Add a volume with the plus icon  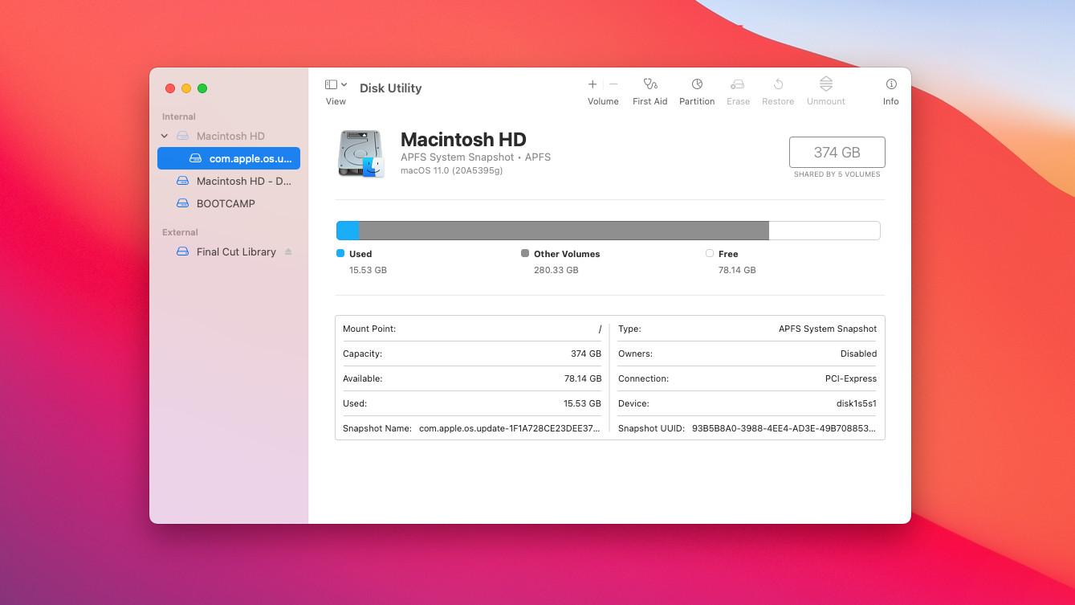592,84
